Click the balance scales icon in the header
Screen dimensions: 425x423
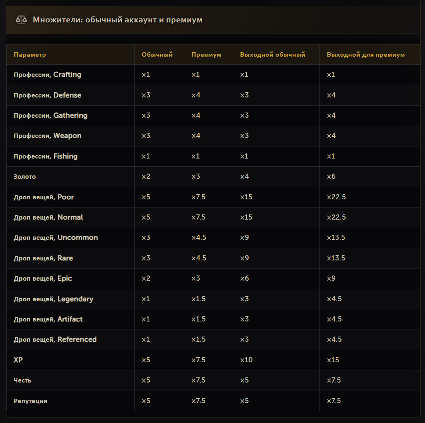[x=21, y=20]
